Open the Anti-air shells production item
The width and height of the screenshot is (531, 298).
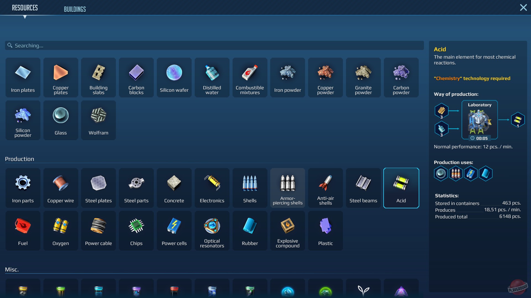point(325,188)
